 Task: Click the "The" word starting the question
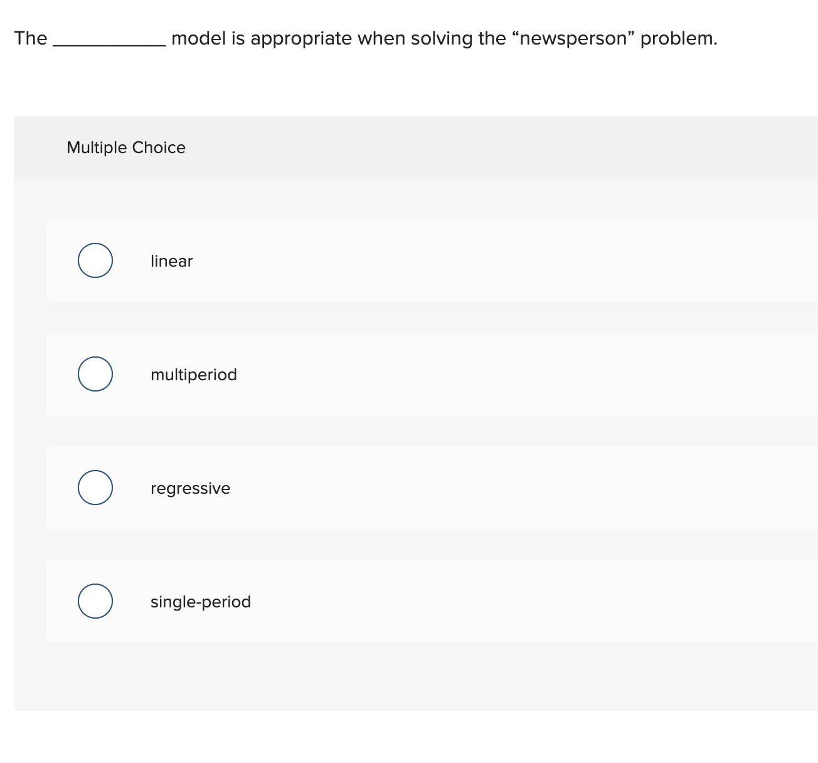[31, 38]
